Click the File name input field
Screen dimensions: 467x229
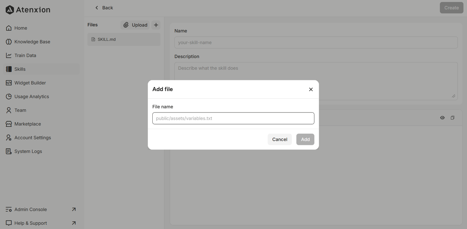[233, 118]
